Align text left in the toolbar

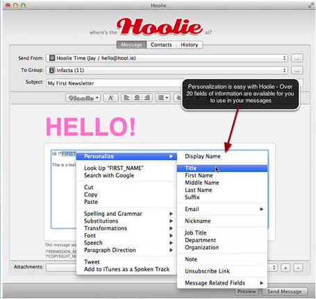click(126, 98)
